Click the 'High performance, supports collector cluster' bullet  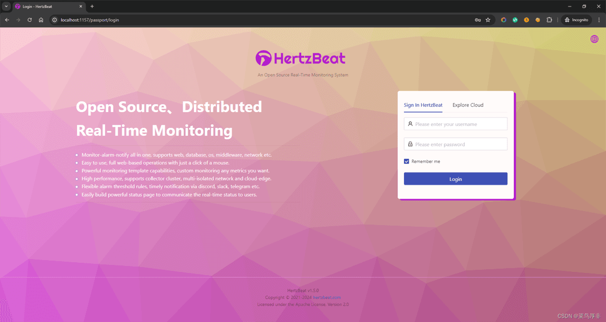177,179
